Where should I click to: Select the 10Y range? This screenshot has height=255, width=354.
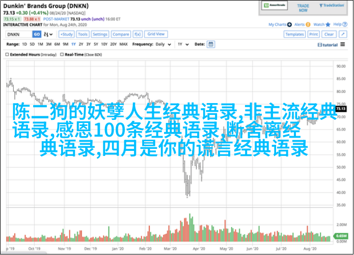pyautogui.click(x=104, y=44)
